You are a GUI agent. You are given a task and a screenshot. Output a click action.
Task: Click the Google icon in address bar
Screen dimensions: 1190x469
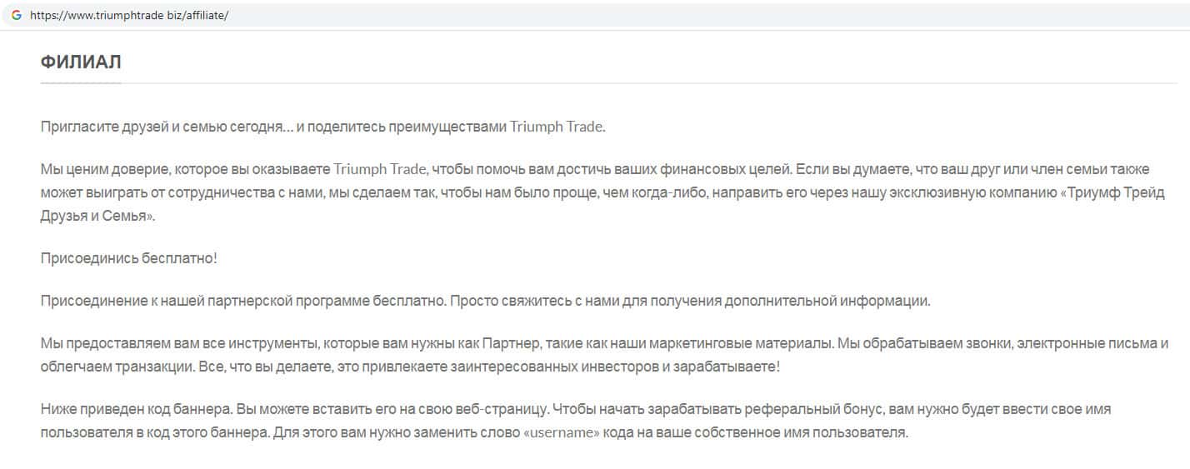click(x=16, y=15)
